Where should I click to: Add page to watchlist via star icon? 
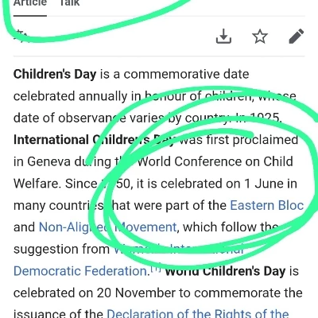coord(260,37)
